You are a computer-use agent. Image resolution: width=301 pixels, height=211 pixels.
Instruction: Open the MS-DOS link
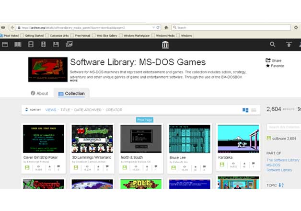tap(273, 165)
